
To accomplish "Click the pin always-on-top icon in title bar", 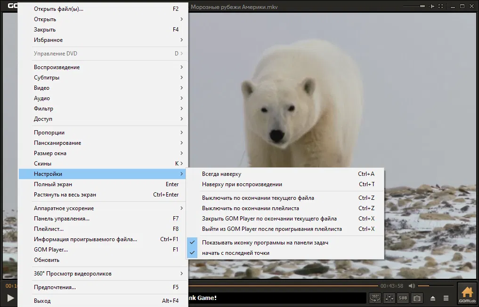I will point(432,6).
